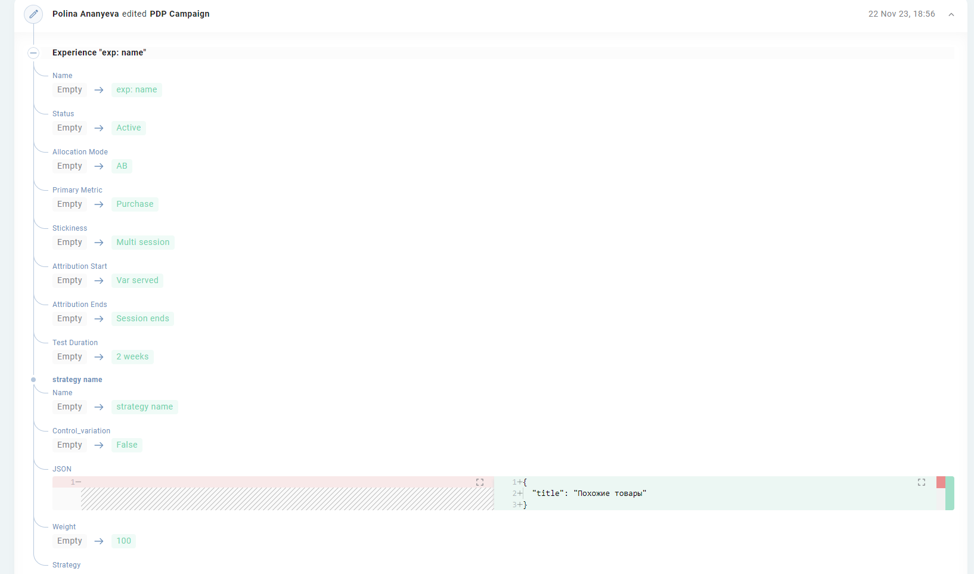Image resolution: width=974 pixels, height=574 pixels.
Task: Expand the left JSON diff pane fullscreen
Action: tap(480, 482)
